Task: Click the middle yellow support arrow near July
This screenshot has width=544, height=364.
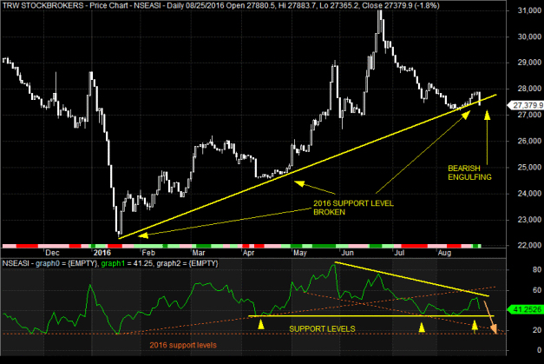Action: point(422,328)
